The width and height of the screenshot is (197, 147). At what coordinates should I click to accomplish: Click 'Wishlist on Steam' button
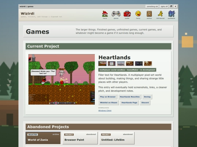coord(109,103)
